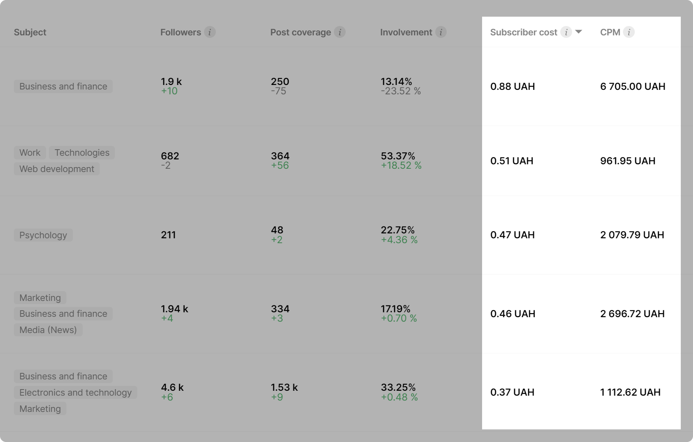Image resolution: width=693 pixels, height=442 pixels.
Task: Click the Followers info icon
Action: tap(210, 32)
